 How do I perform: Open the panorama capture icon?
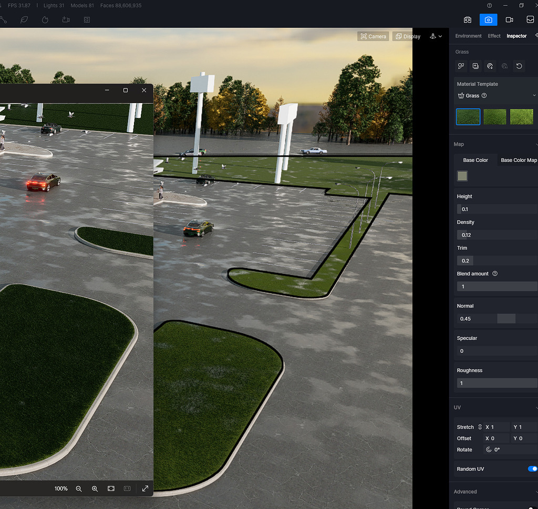coord(530,19)
